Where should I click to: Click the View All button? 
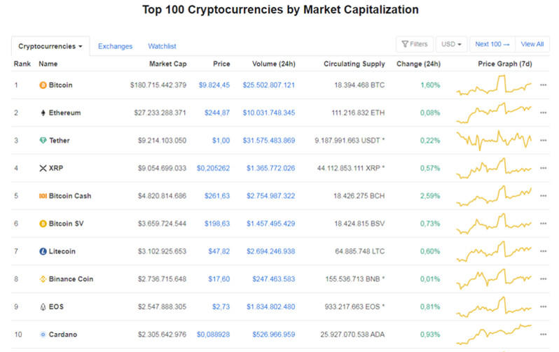[532, 44]
